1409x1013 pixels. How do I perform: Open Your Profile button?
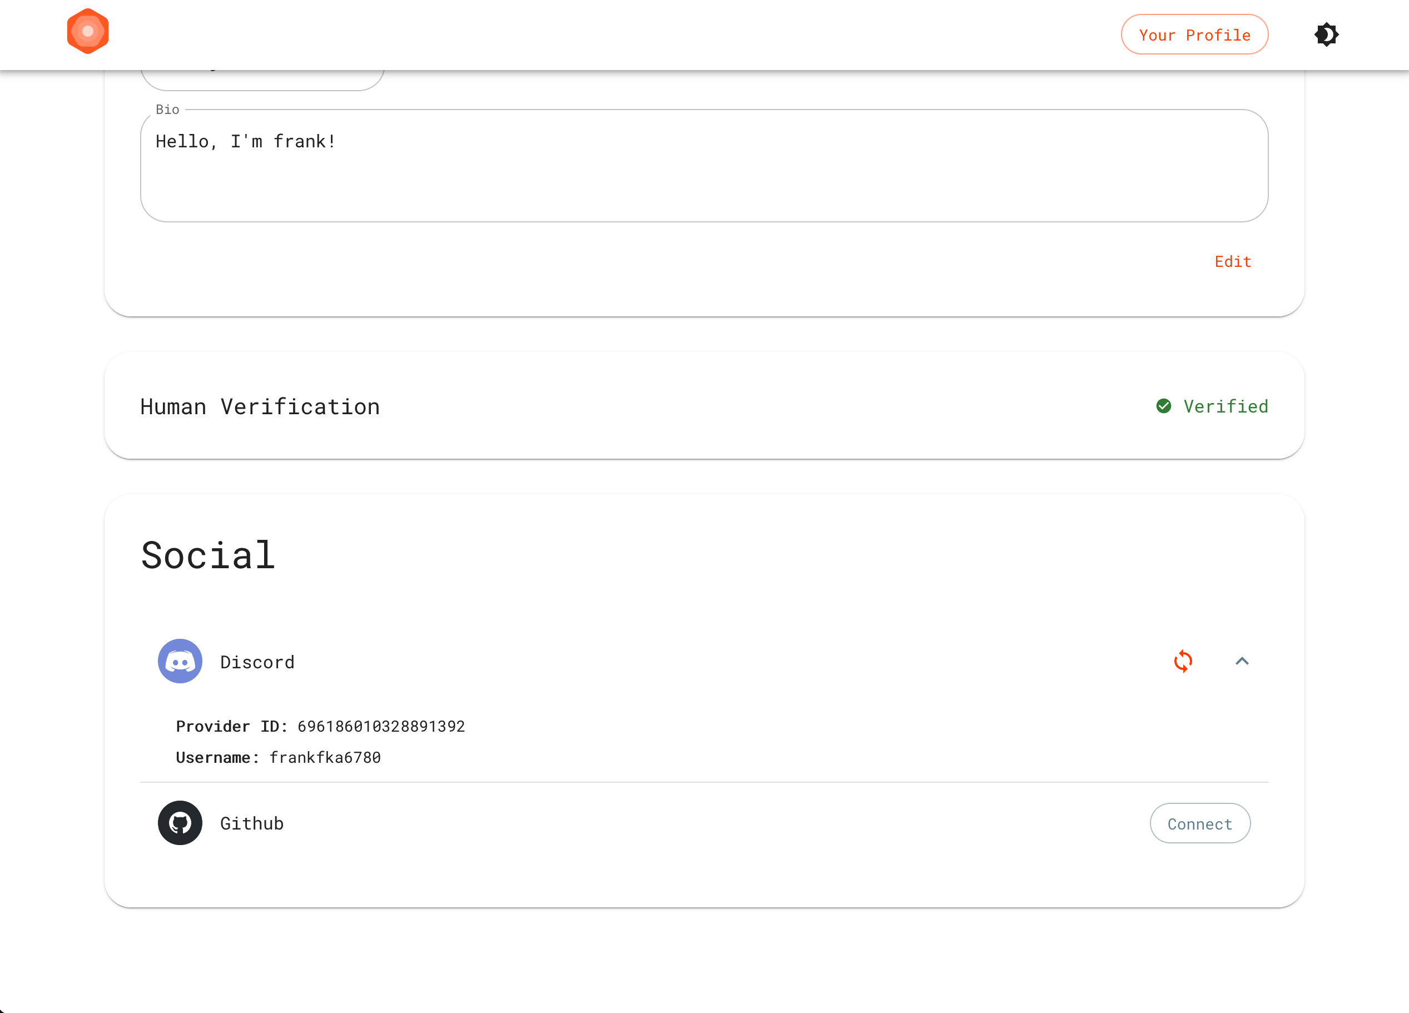tap(1194, 35)
